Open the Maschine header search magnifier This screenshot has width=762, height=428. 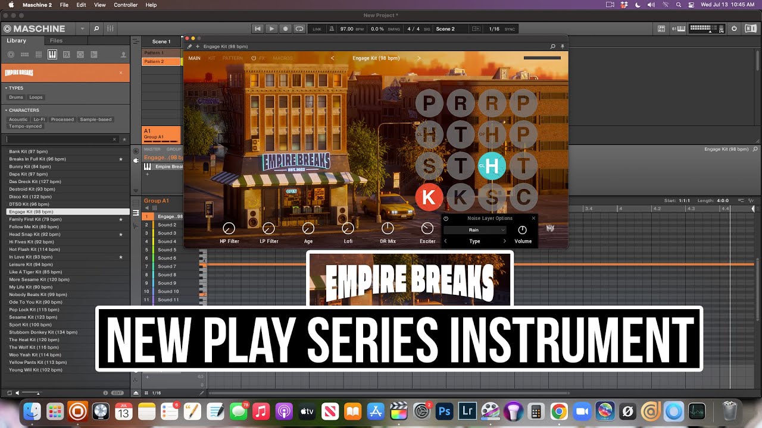[96, 29]
